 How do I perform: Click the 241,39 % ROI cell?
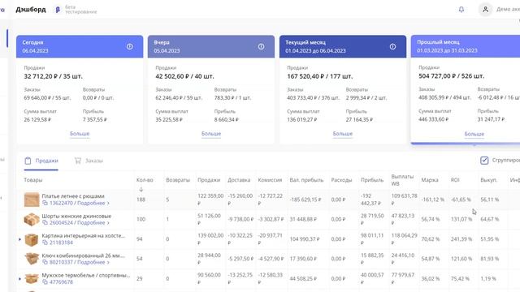[x=461, y=239]
